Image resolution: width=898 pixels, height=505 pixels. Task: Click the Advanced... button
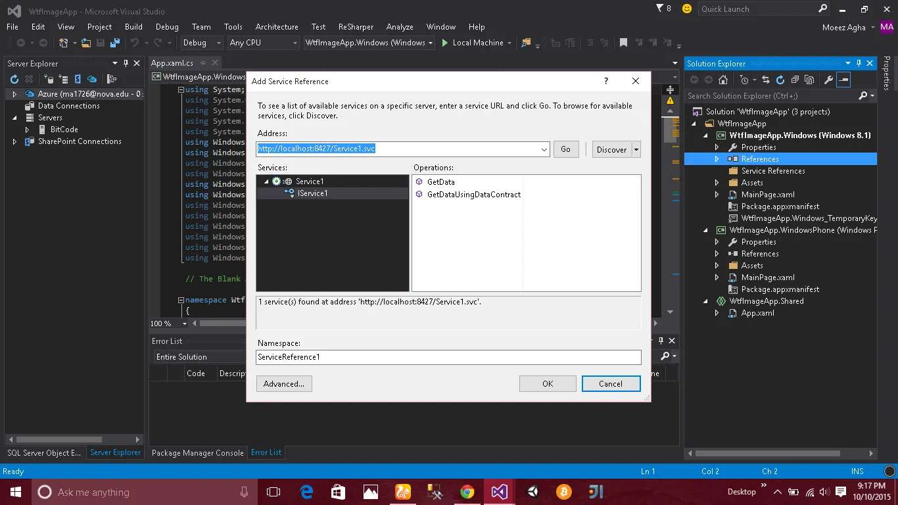[x=283, y=383]
